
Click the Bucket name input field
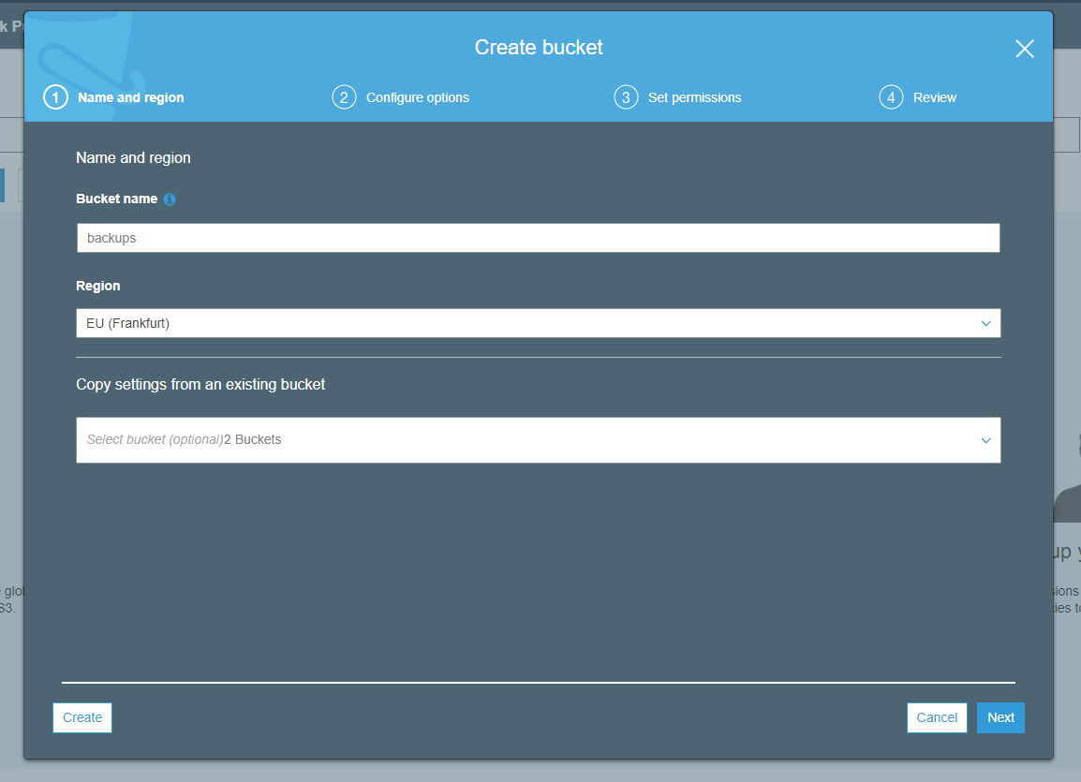[539, 238]
